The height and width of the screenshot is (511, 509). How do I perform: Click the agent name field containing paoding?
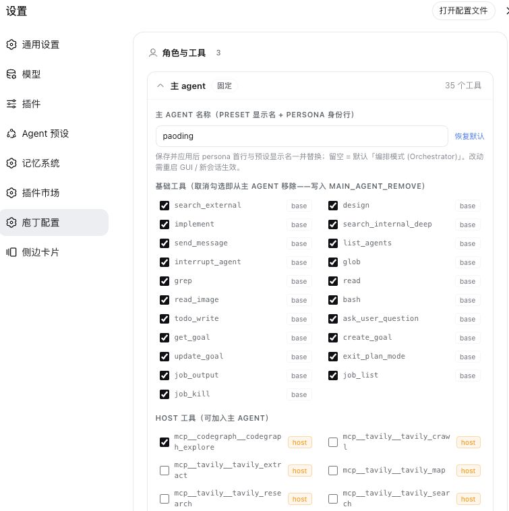tap(302, 136)
